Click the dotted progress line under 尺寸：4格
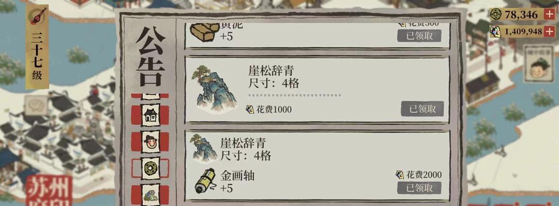 point(294,95)
